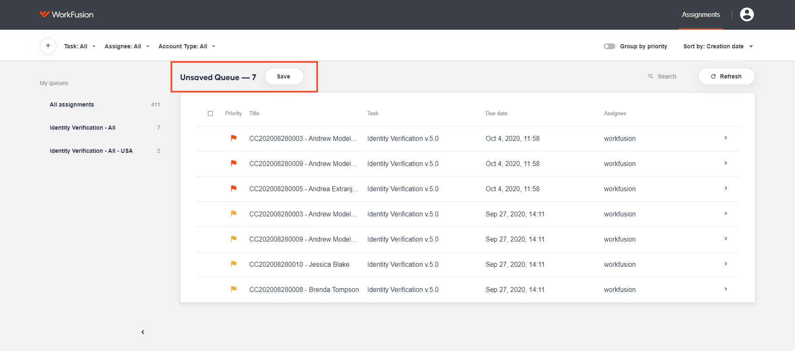Click the Refresh button

pos(726,76)
